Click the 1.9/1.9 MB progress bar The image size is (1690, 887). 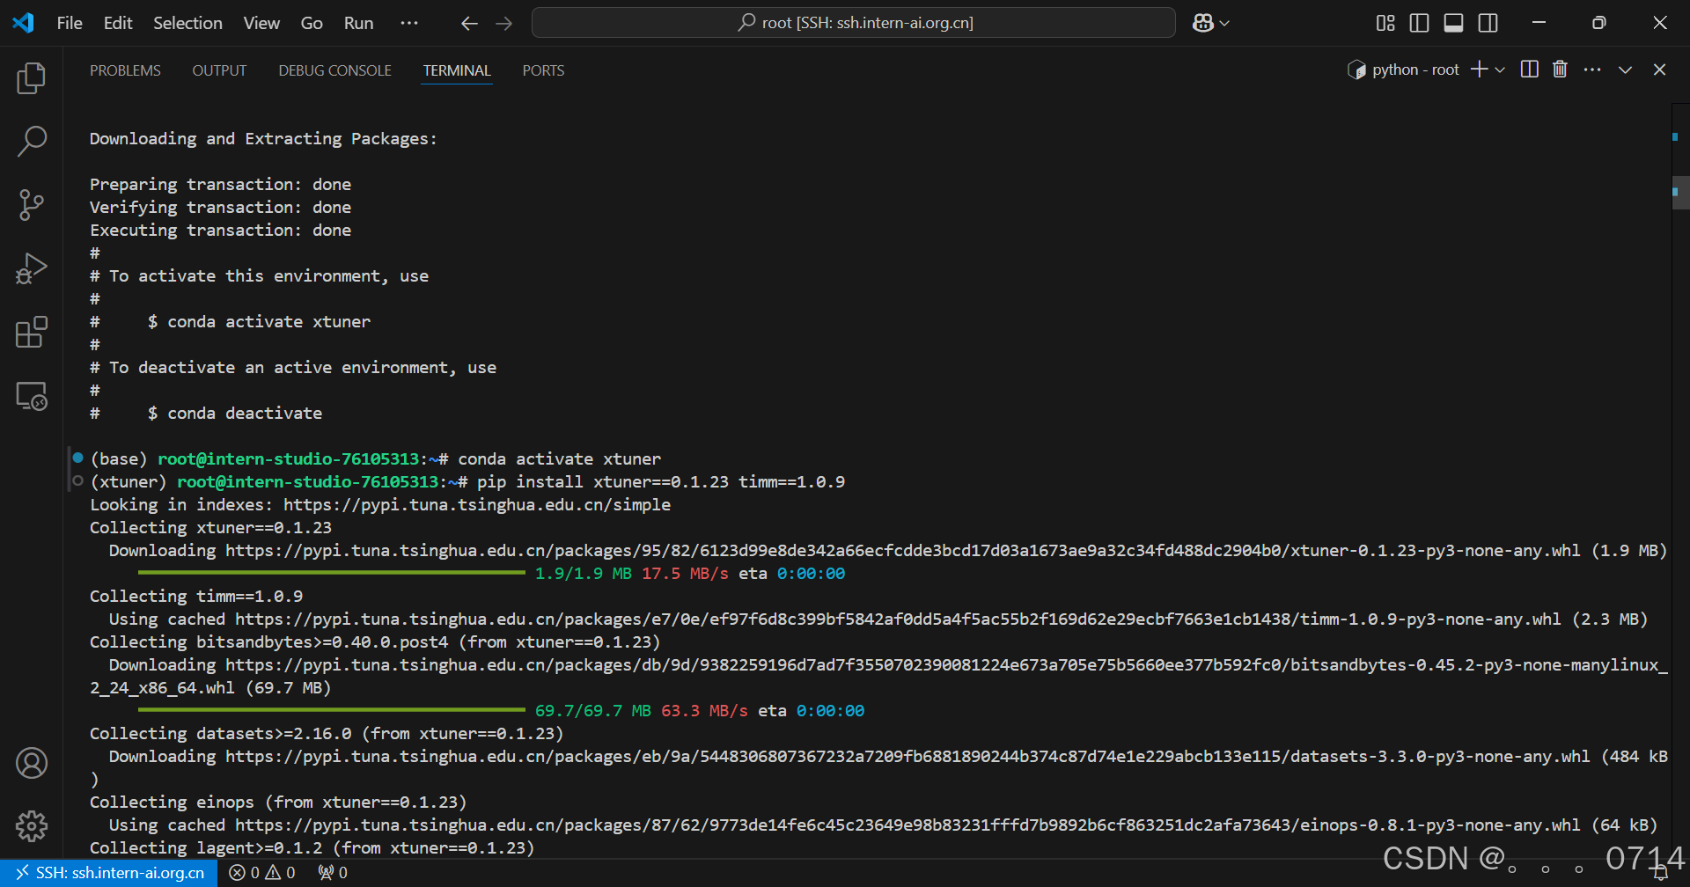[331, 573]
